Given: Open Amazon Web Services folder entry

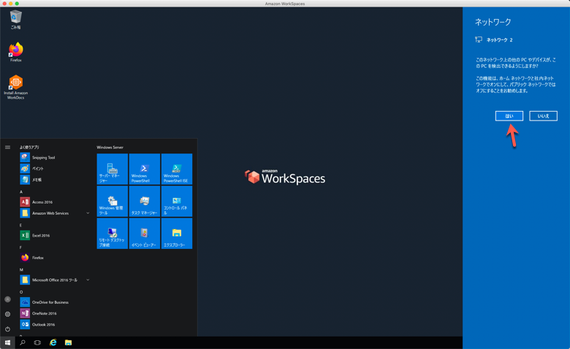Looking at the screenshot, I should coord(55,213).
